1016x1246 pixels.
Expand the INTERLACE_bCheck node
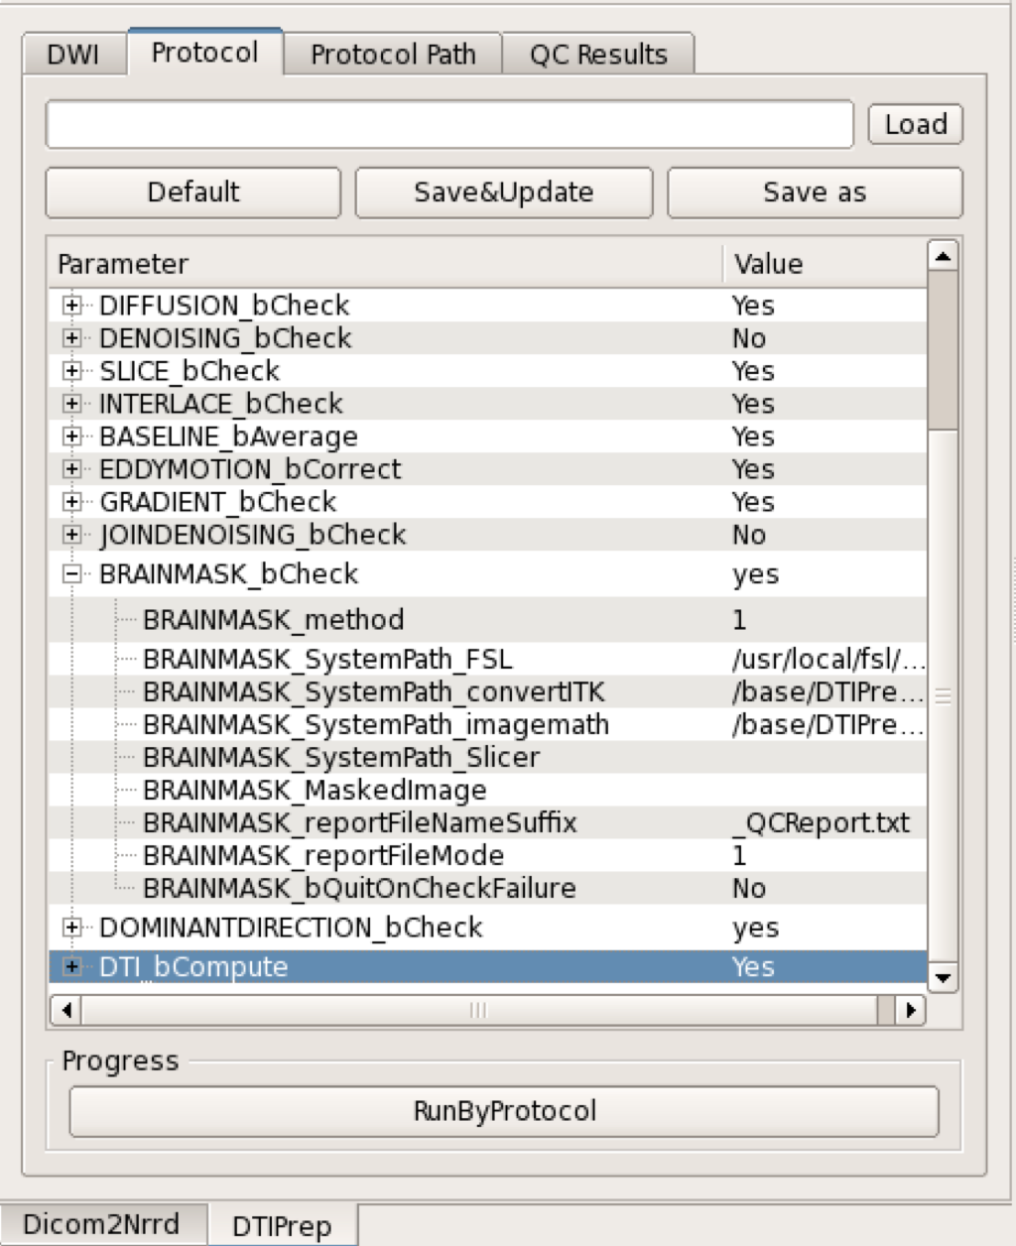(71, 404)
